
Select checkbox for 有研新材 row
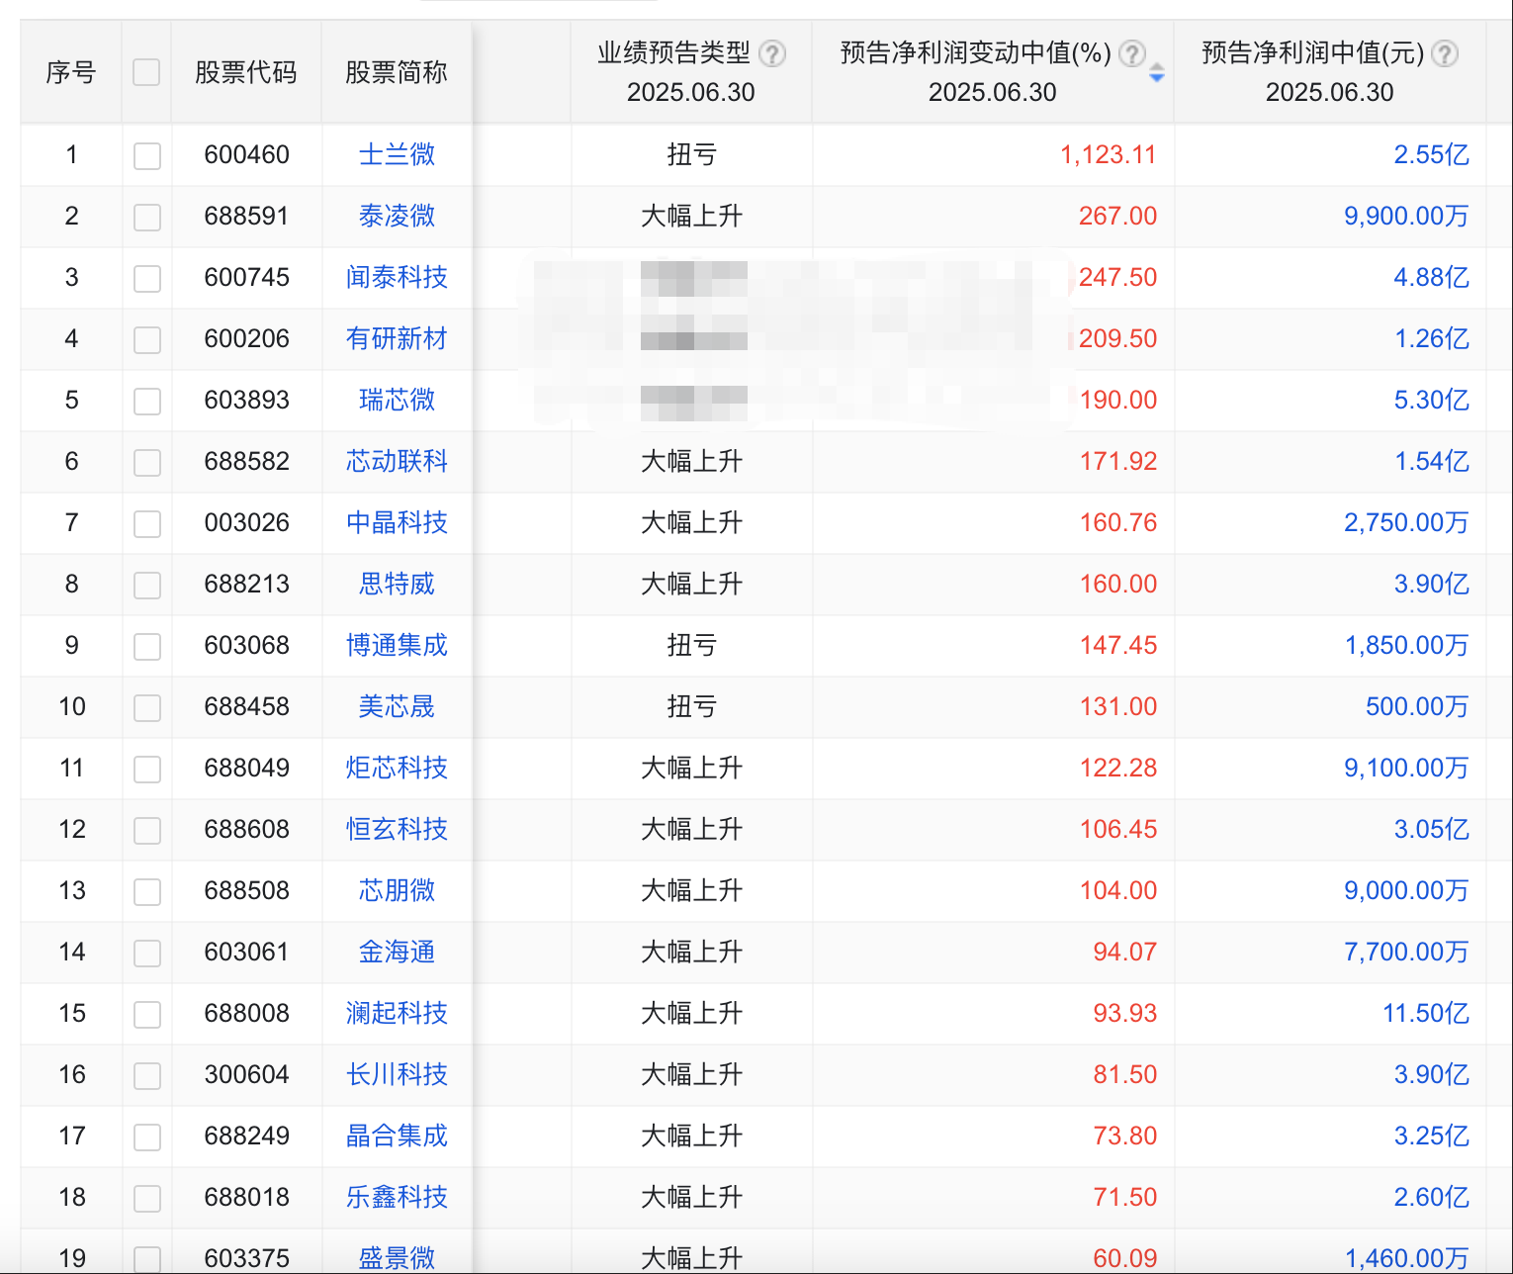[147, 339]
